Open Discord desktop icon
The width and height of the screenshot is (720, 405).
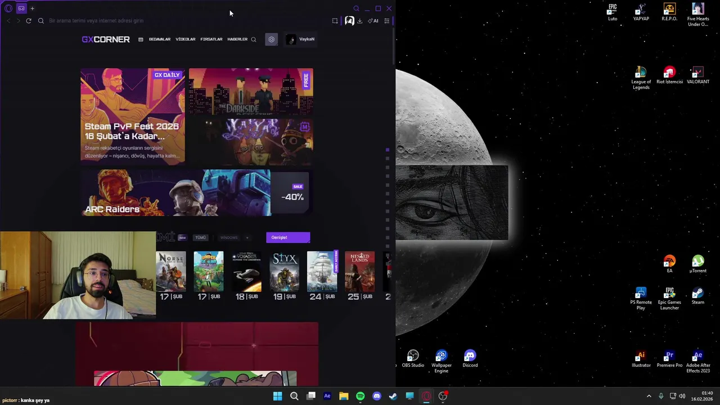(x=470, y=359)
